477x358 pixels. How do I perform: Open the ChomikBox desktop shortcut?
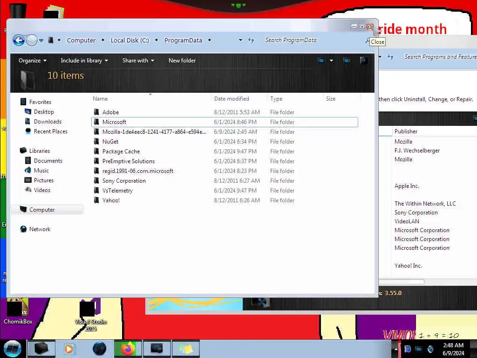click(18, 312)
